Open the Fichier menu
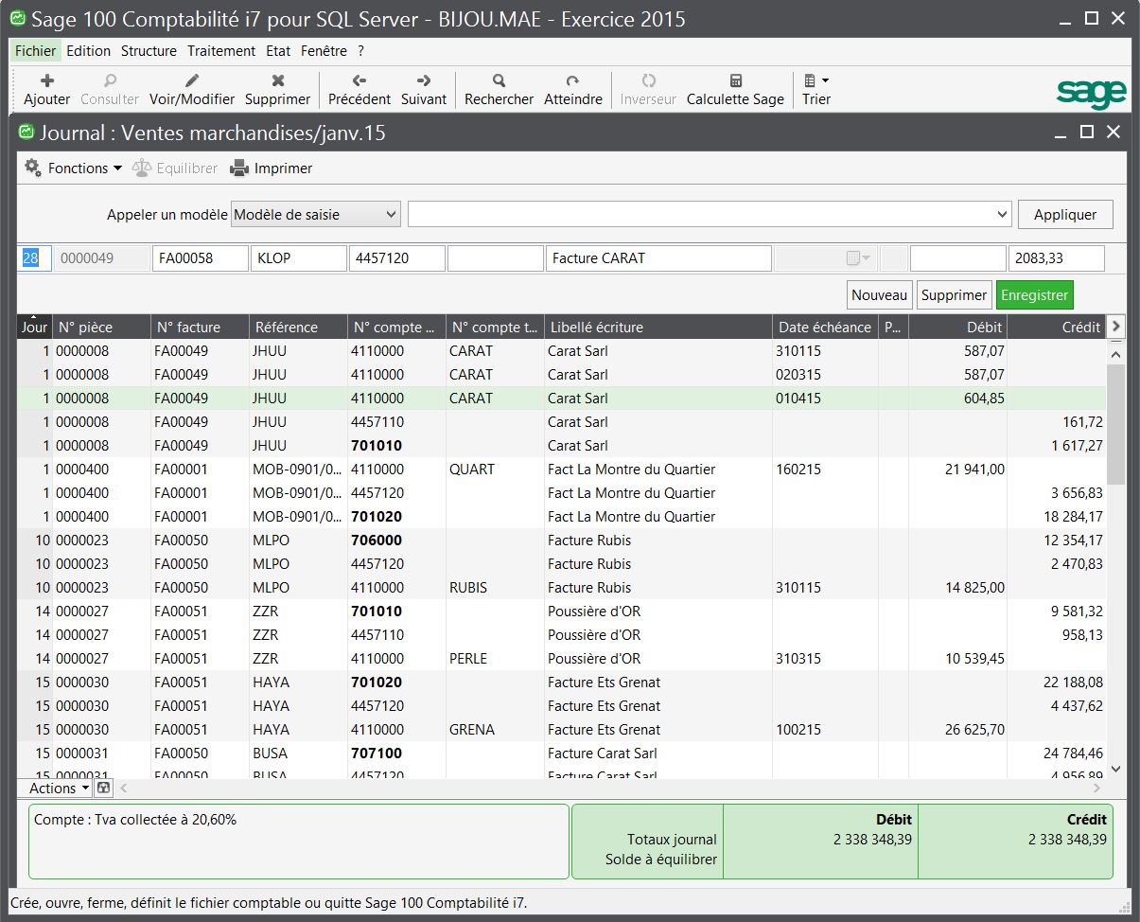1140x922 pixels. pyautogui.click(x=36, y=51)
